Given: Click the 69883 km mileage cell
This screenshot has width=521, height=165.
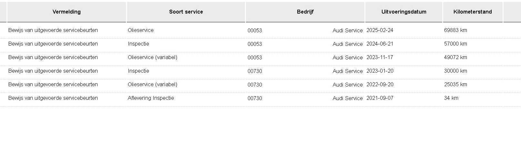Looking at the screenshot, I should pyautogui.click(x=455, y=30).
